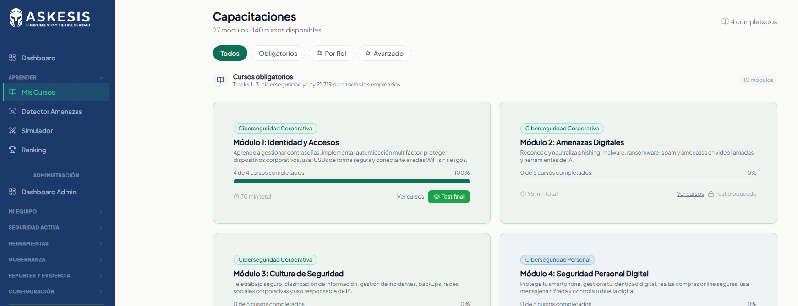The height and width of the screenshot is (306, 798).
Task: Click the Mis Cursos book icon
Action: pyautogui.click(x=13, y=92)
